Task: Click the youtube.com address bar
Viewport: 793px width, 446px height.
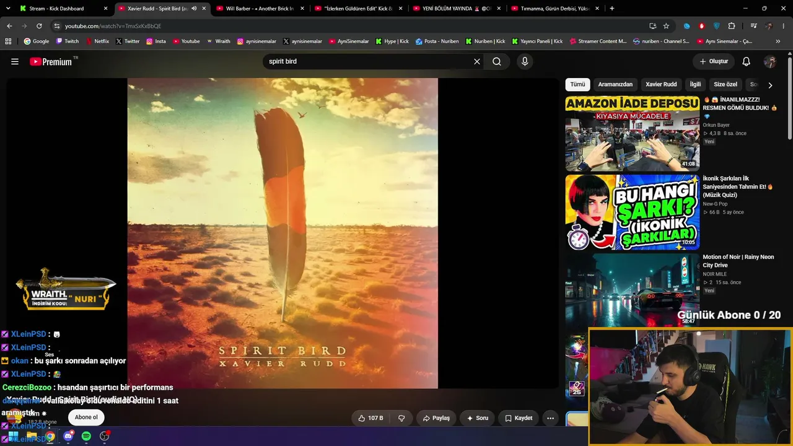Action: (347, 26)
